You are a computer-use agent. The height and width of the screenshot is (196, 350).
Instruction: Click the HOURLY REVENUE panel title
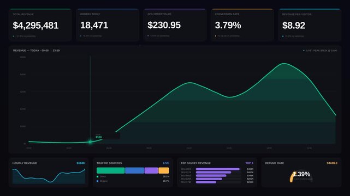[x=25, y=163]
